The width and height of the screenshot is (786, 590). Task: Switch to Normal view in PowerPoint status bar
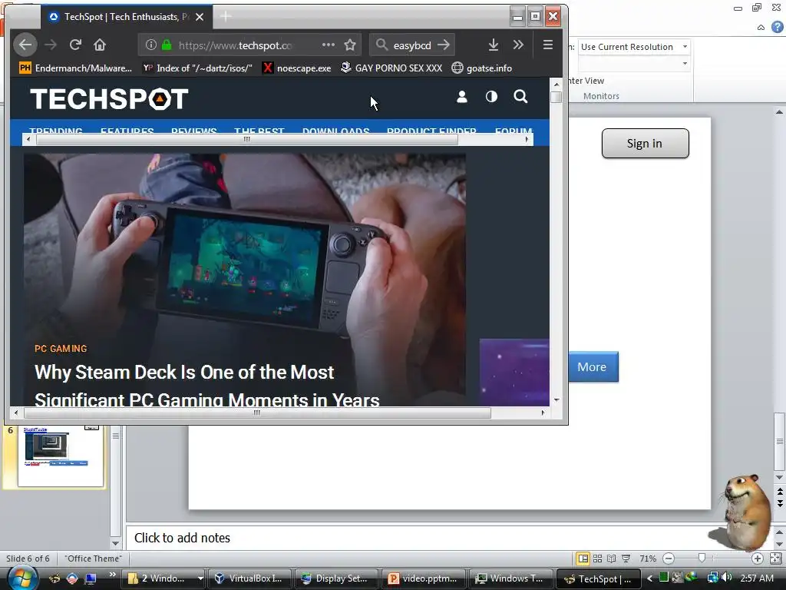click(x=583, y=559)
